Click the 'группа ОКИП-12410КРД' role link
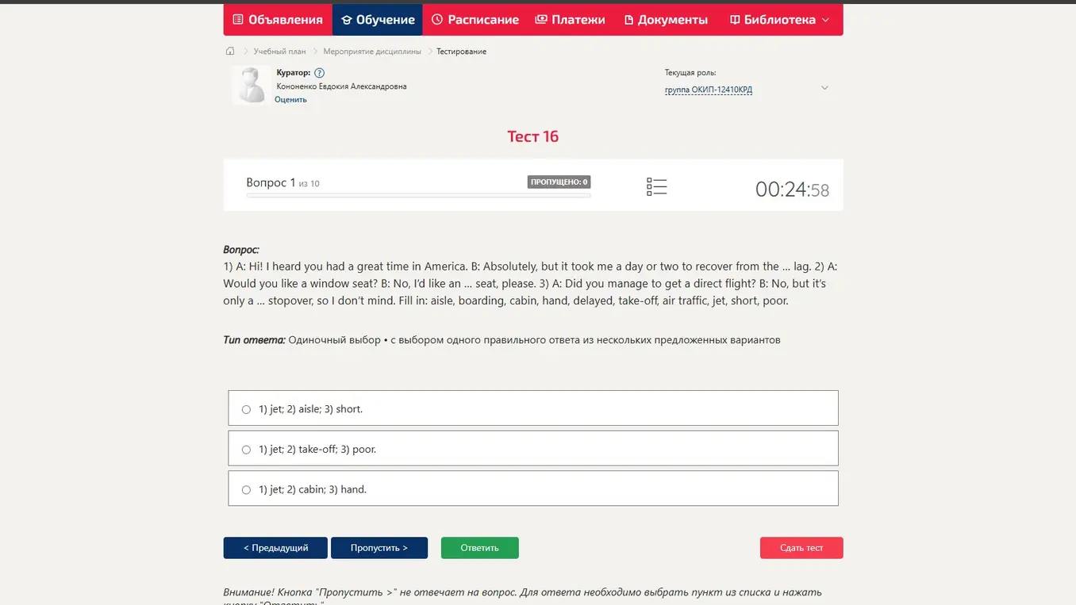Image resolution: width=1076 pixels, height=605 pixels. pos(709,90)
